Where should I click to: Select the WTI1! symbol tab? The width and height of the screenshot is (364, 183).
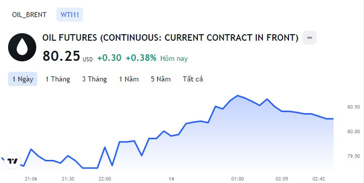[x=69, y=15]
